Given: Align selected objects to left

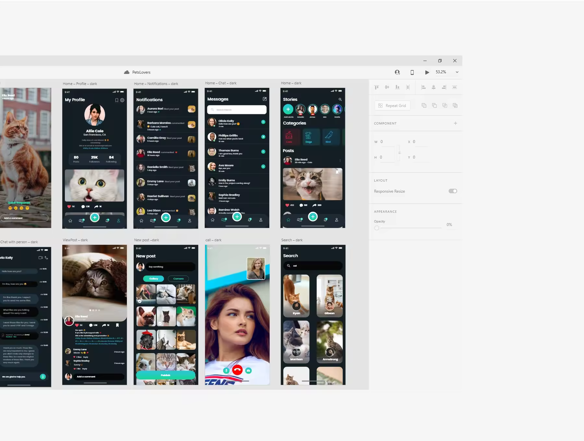Looking at the screenshot, I should pos(423,87).
